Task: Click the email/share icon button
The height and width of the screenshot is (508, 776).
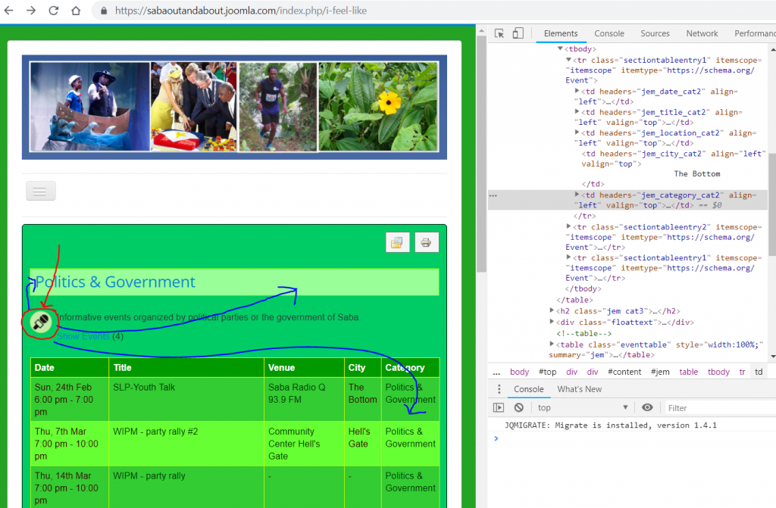Action: (x=397, y=242)
